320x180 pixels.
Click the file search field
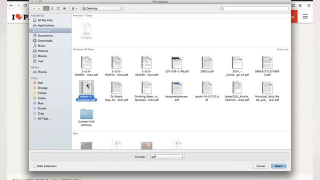pyautogui.click(x=254, y=8)
